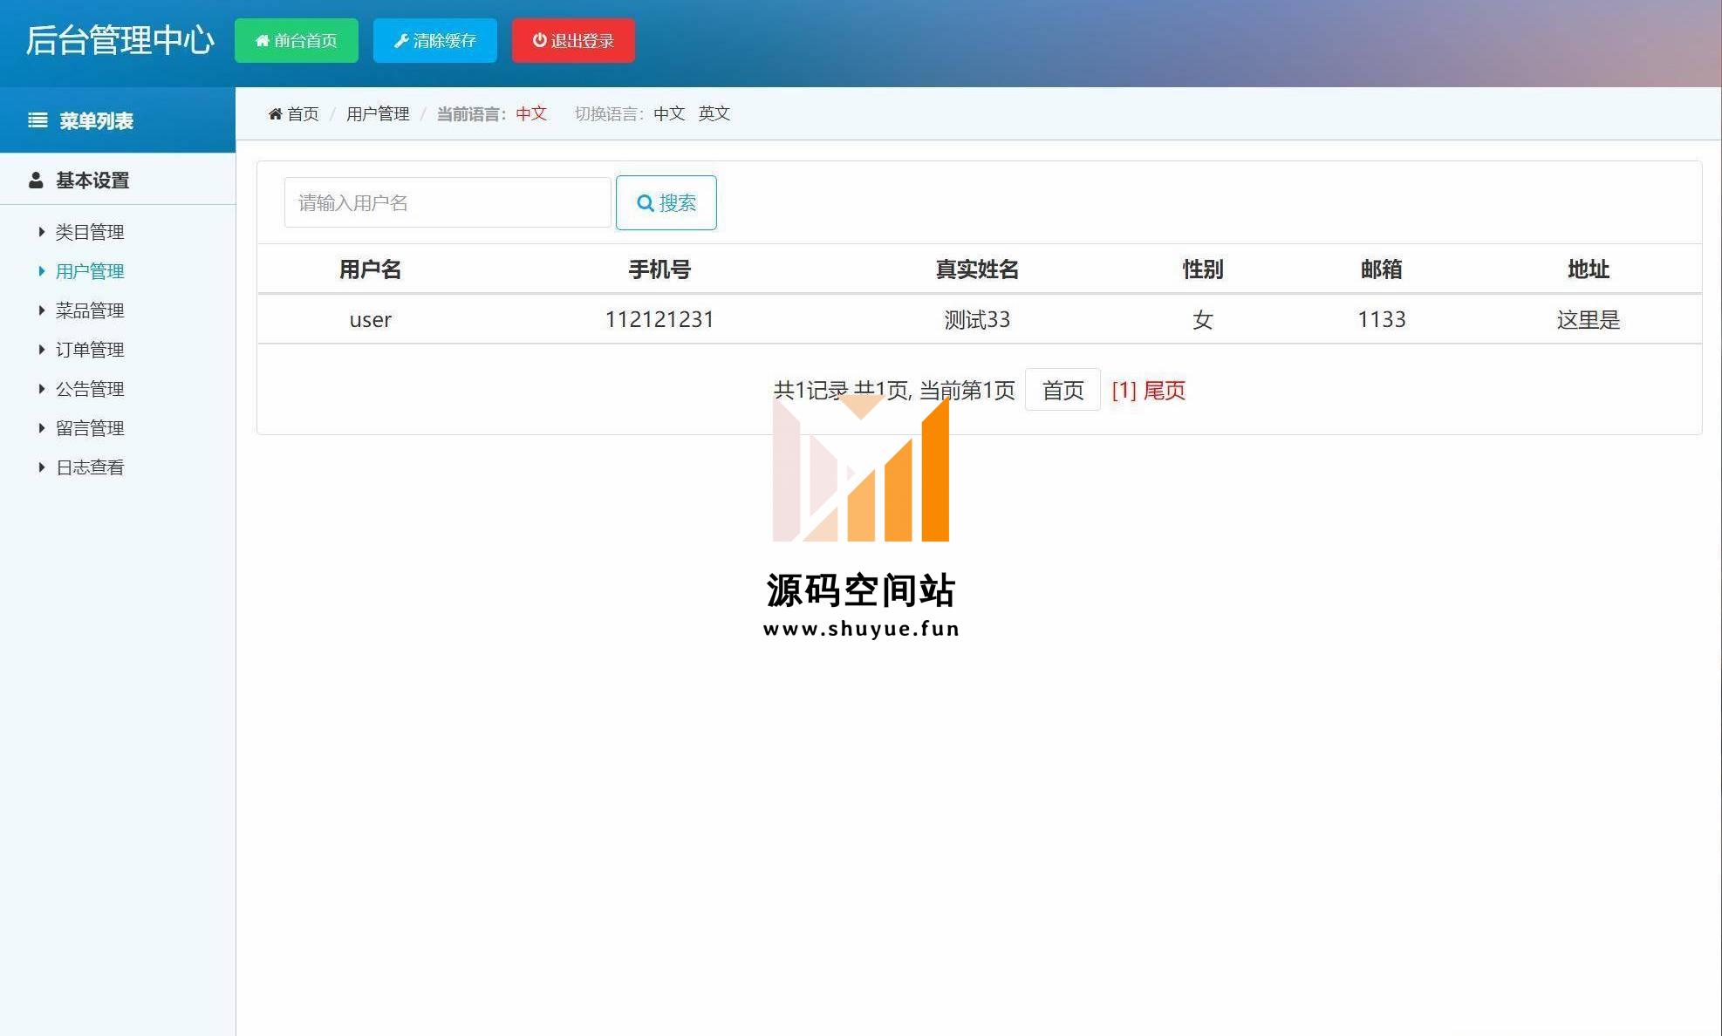
Task: Click the phone number 112121231
Action: coord(659,319)
